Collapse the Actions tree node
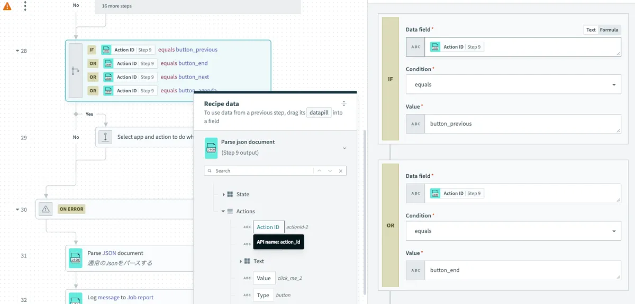The height and width of the screenshot is (304, 635). coord(223,211)
